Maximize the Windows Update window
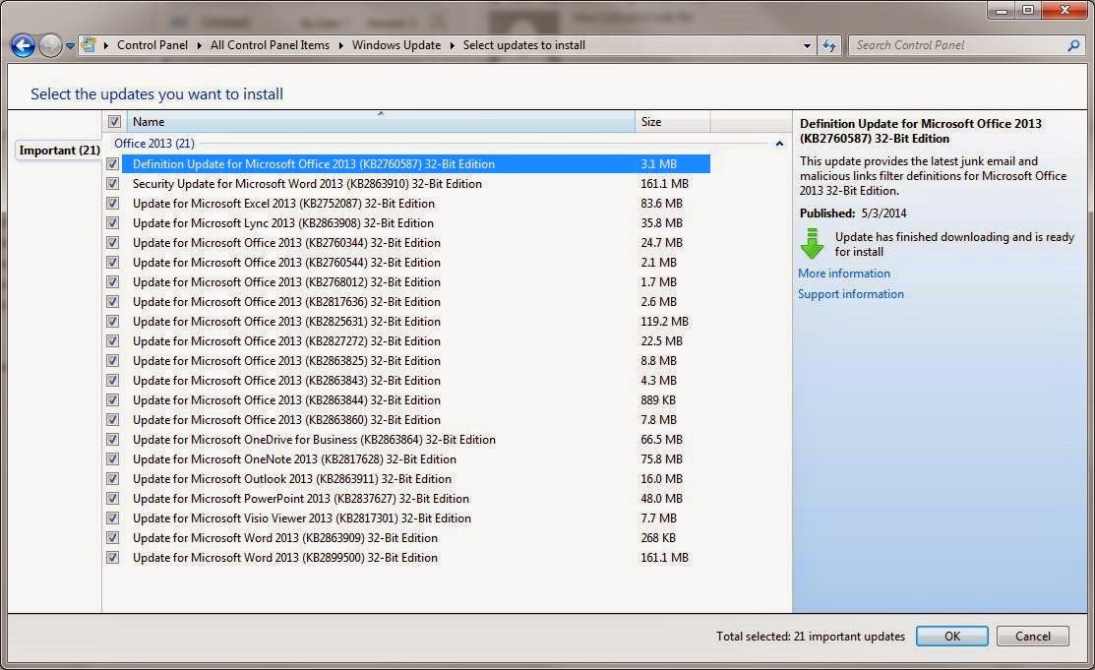 tap(1028, 11)
